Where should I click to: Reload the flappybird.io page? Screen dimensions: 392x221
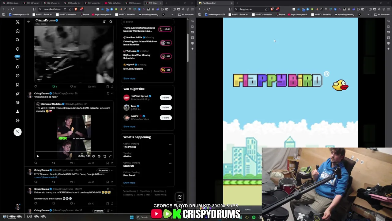tap(209, 9)
